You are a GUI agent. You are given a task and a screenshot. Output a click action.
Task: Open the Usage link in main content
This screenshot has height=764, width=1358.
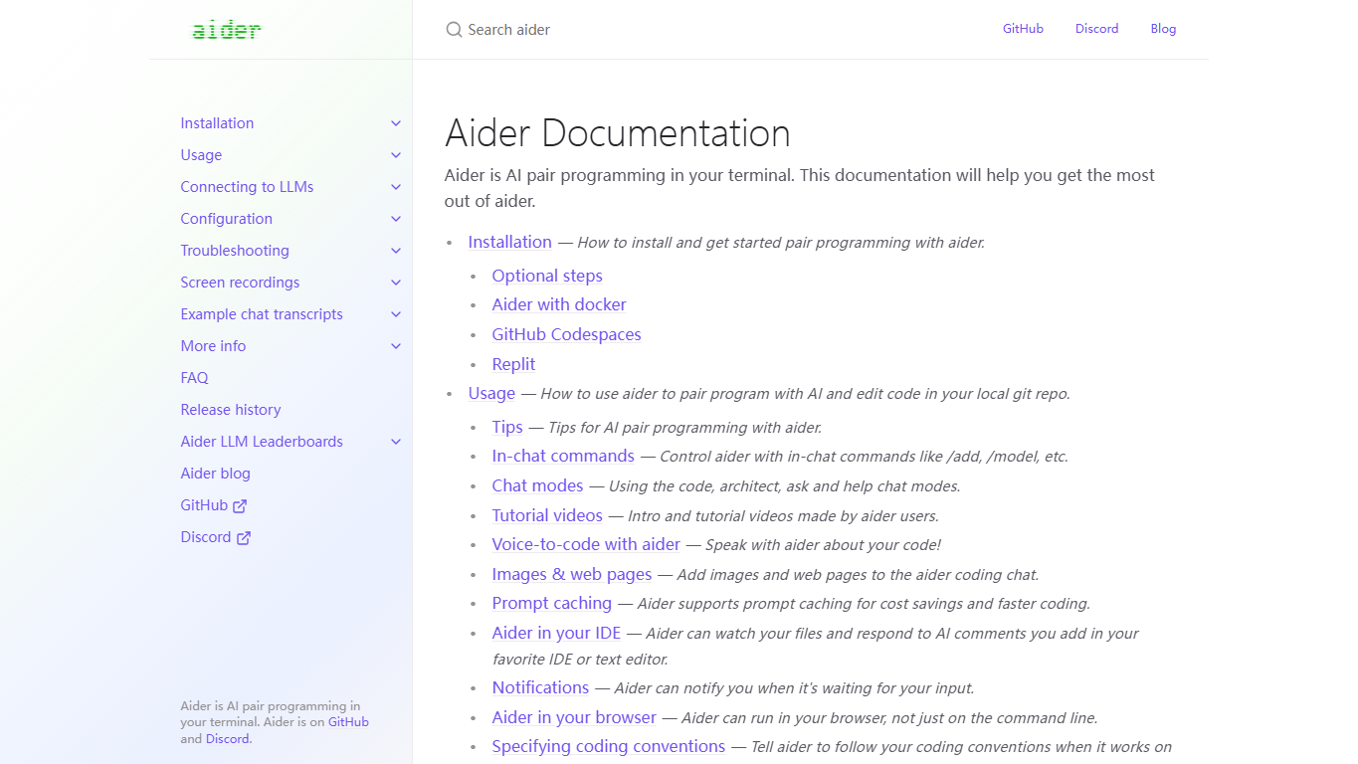(x=491, y=393)
